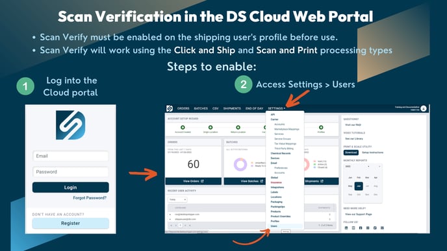Select Locations in Settings menu
447x251 pixels.
[276, 197]
